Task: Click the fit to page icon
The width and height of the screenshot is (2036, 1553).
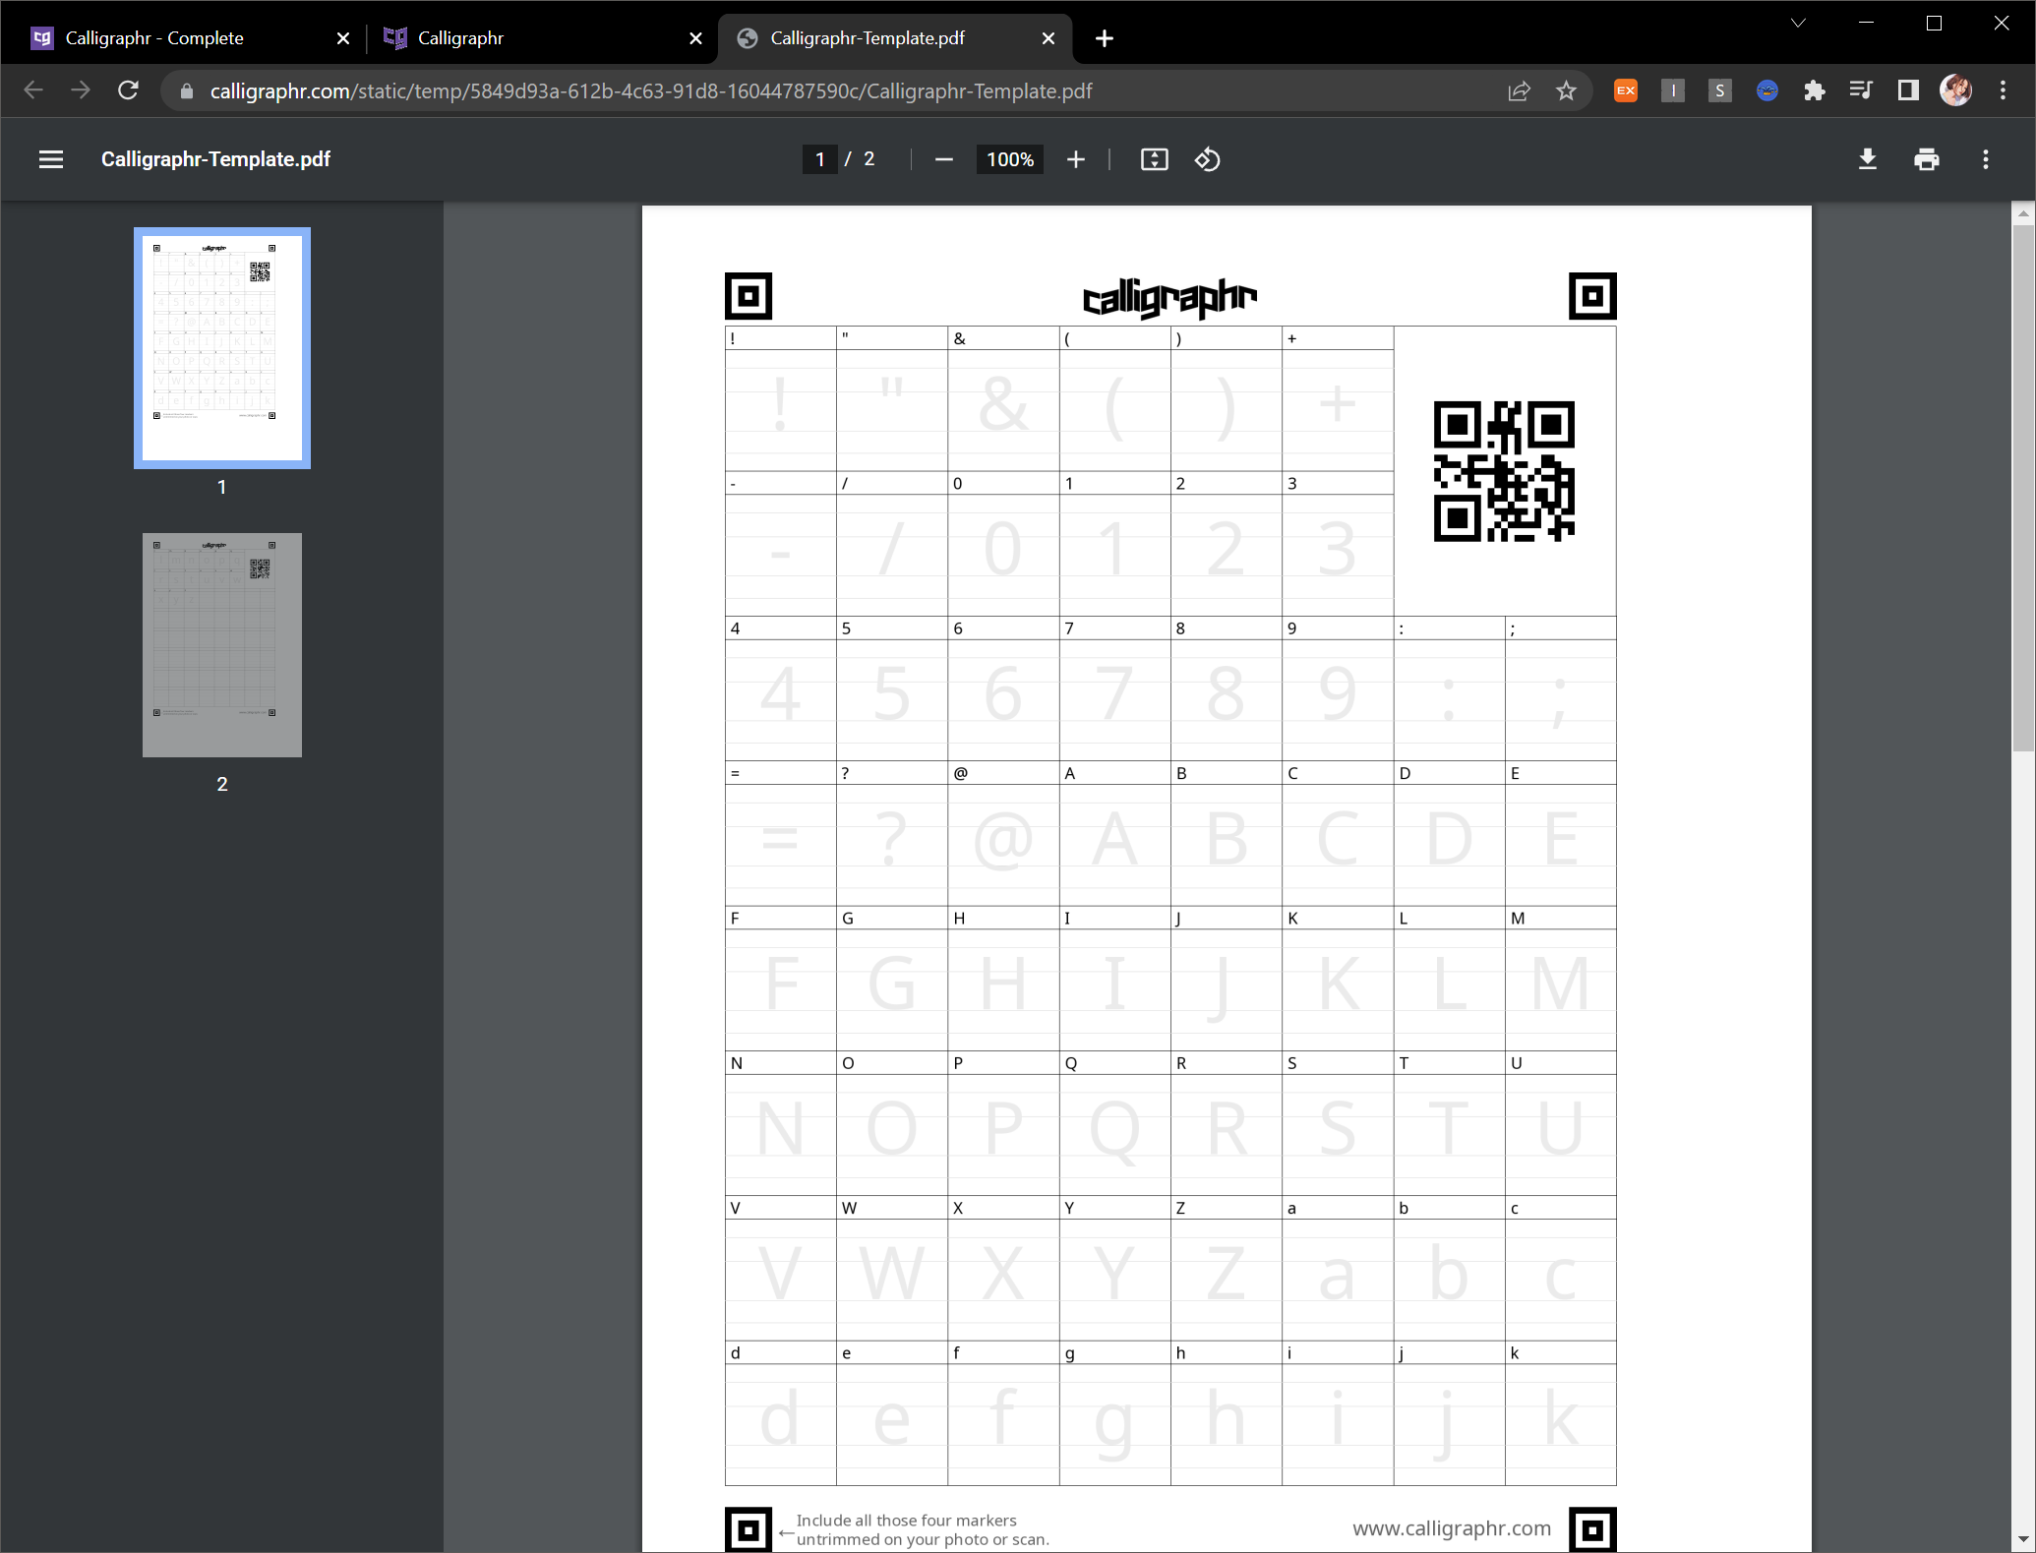Action: tap(1154, 159)
